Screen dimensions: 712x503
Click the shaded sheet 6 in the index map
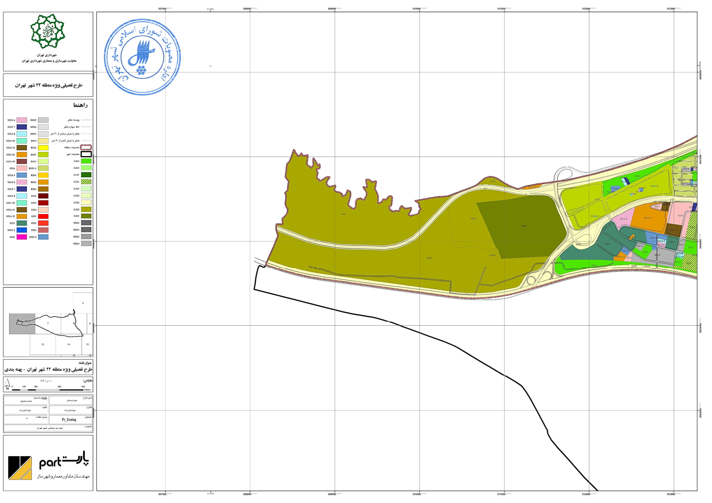tap(22, 323)
